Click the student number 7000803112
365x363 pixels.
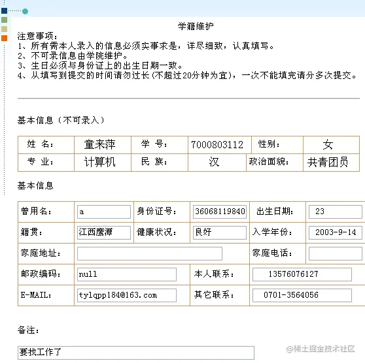point(217,145)
